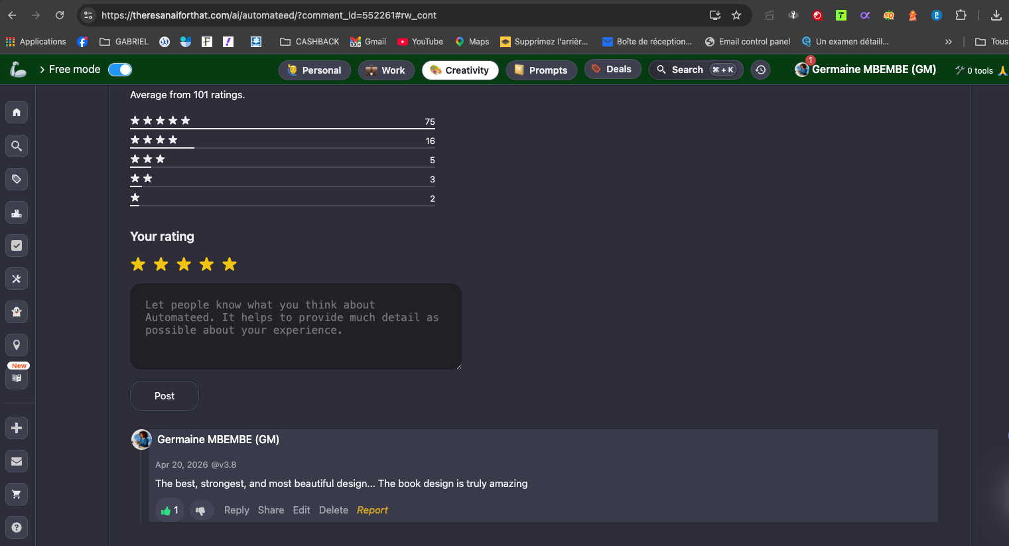Open the Prompts tab

[x=541, y=70]
